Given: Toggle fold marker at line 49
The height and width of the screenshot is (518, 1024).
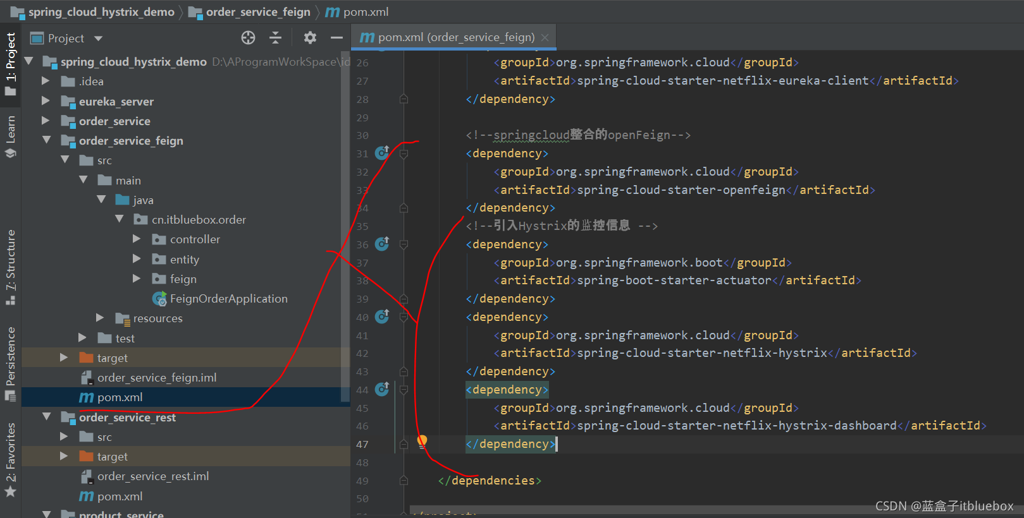Looking at the screenshot, I should pyautogui.click(x=404, y=481).
